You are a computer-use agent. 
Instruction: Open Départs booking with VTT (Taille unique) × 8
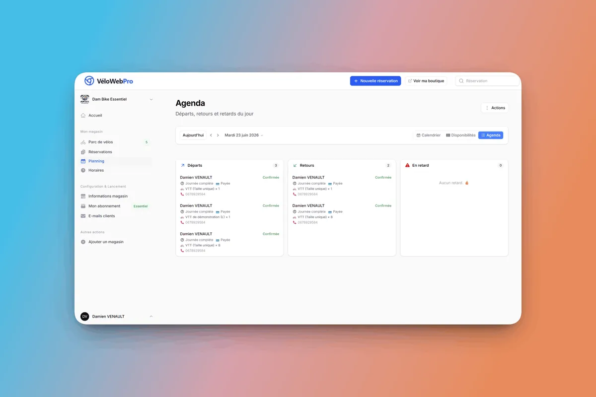point(229,242)
